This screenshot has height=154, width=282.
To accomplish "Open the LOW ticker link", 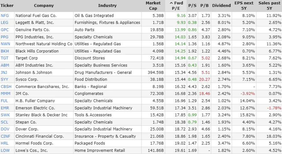I will tap(5, 151).
